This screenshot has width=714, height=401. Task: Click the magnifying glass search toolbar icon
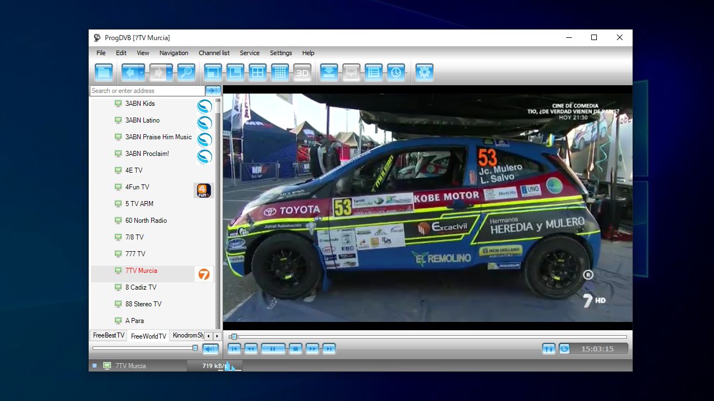[x=186, y=72]
